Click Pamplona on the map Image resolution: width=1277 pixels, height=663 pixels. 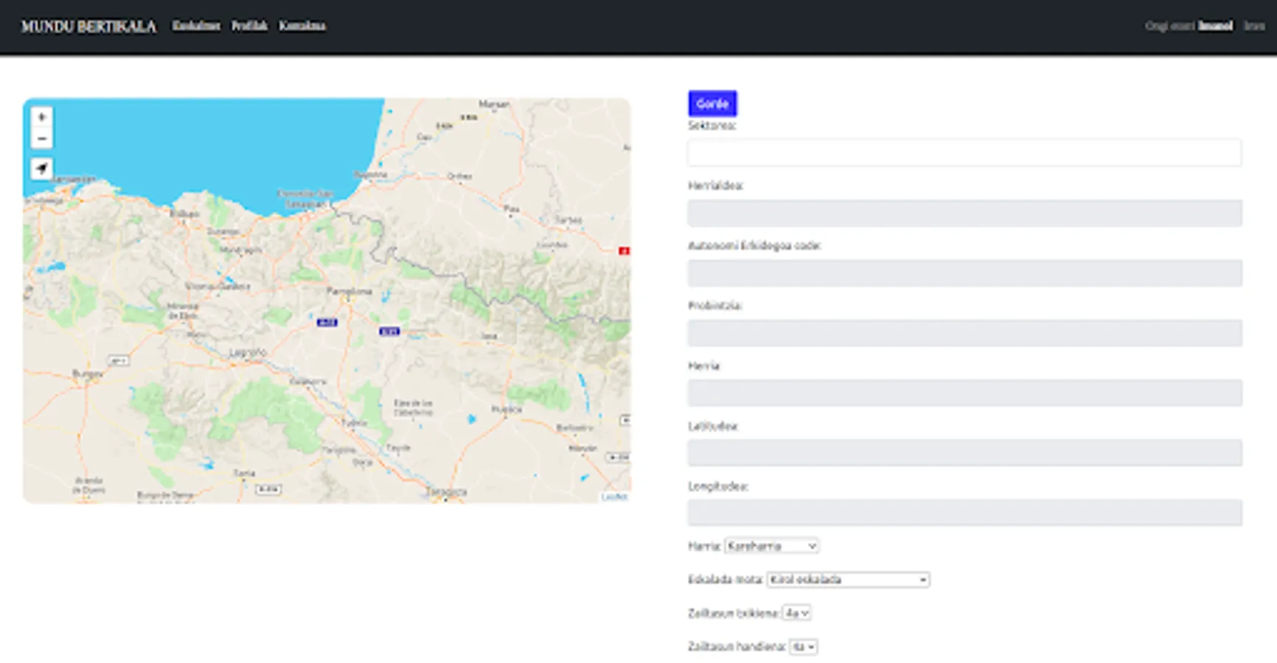pyautogui.click(x=349, y=292)
